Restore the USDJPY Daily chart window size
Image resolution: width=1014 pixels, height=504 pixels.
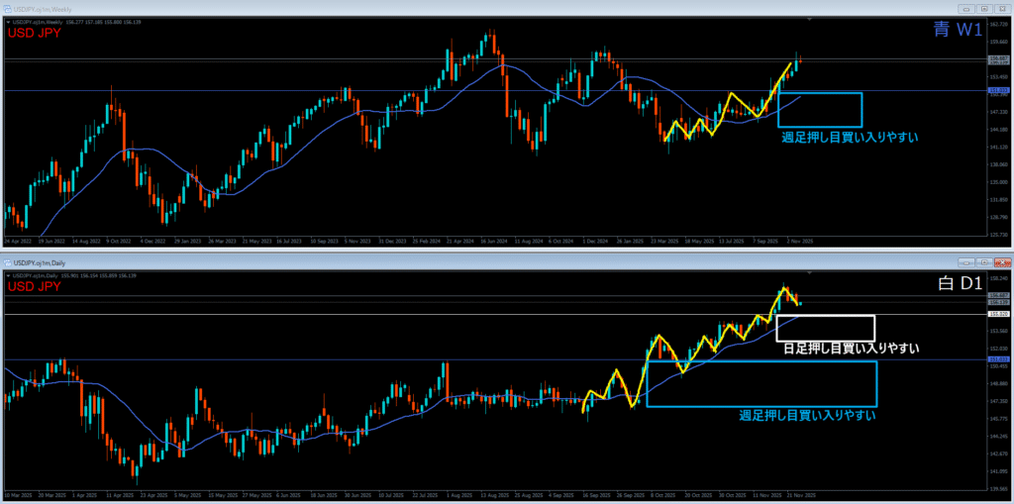click(x=983, y=263)
